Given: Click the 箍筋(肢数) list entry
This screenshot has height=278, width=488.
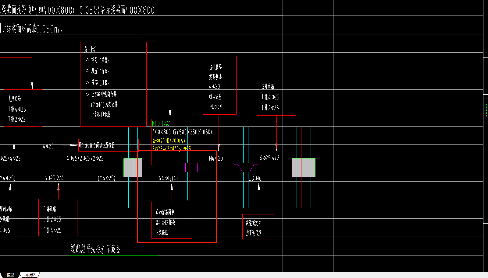Looking at the screenshot, I should click(100, 83).
